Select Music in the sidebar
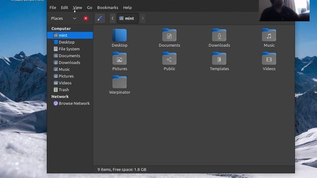Viewport: 317px width, 178px height. click(70, 69)
